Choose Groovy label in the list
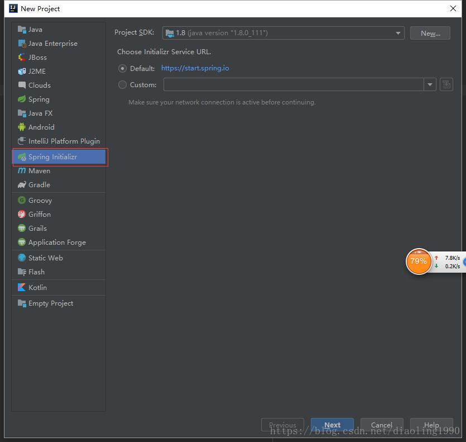 (x=40, y=201)
